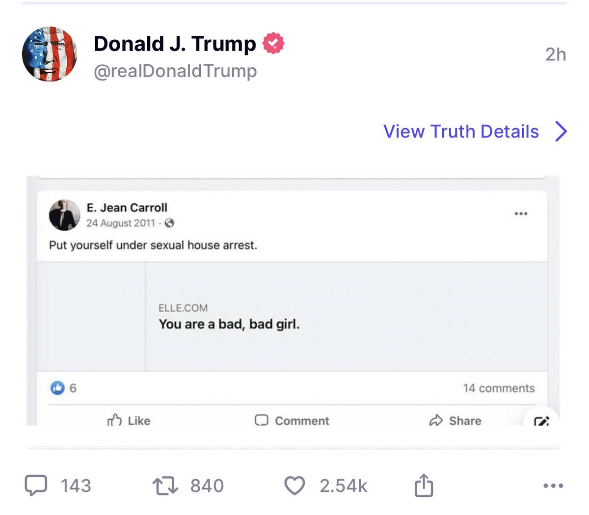Screen dimensions: 589x515
Task: Click the red verified badge
Action: tap(273, 43)
